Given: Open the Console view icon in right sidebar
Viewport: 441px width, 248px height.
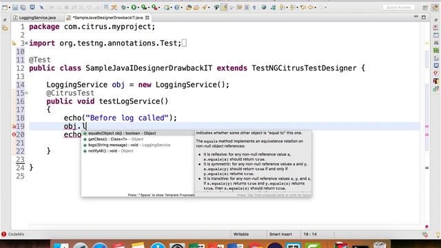Looking at the screenshot, I should (436, 65).
